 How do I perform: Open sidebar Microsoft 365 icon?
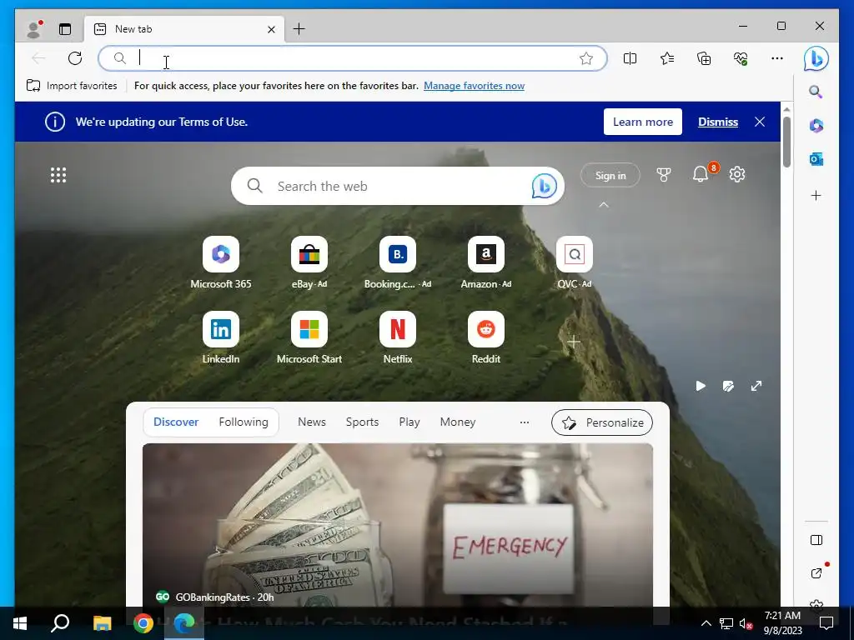pyautogui.click(x=816, y=126)
